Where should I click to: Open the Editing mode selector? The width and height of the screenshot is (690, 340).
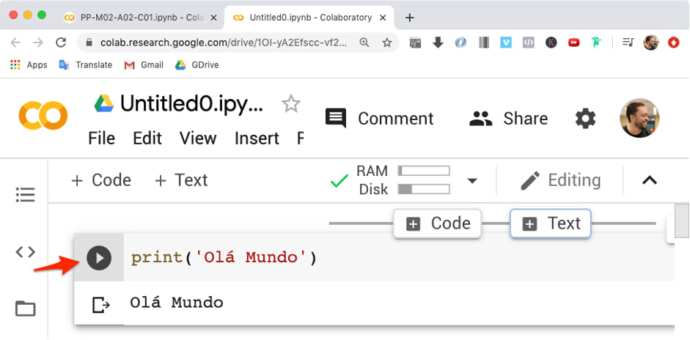(x=560, y=180)
